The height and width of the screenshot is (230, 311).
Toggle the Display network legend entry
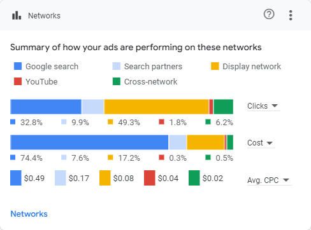(x=246, y=66)
